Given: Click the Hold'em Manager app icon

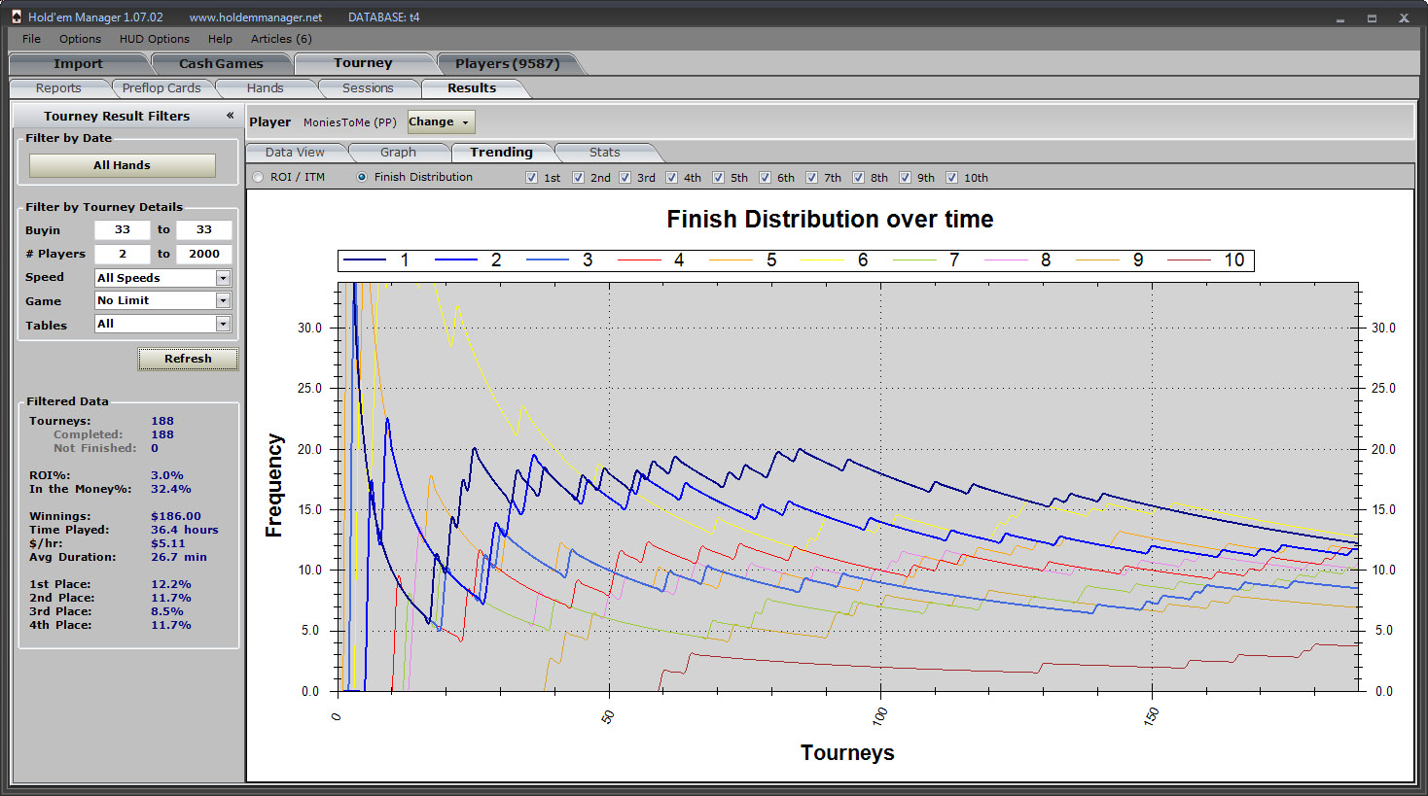Looking at the screenshot, I should [x=16, y=17].
